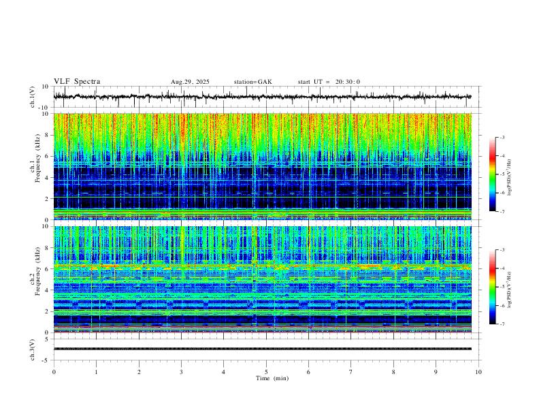Click the upper ch.1 PSD color bar

click(493, 174)
